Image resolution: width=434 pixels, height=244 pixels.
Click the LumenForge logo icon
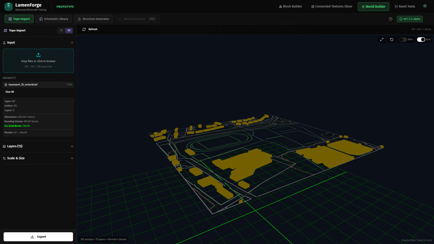[8, 7]
